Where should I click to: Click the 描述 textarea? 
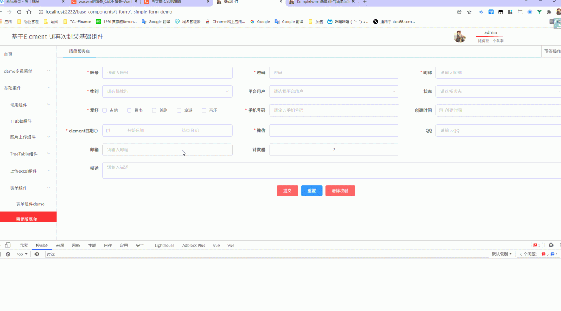331,171
